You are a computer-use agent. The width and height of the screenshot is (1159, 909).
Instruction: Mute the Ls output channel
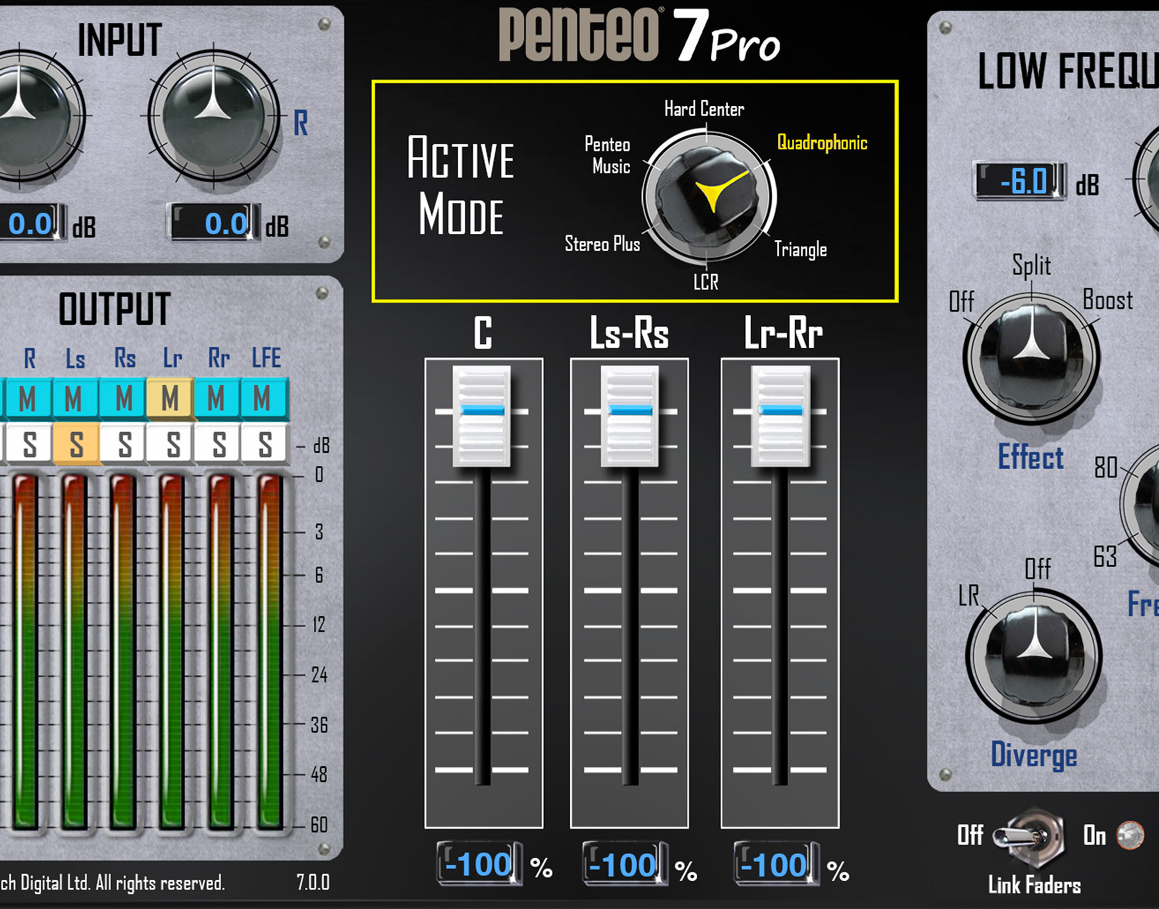[x=75, y=398]
